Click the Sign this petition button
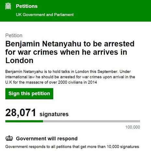This screenshot has height=151, width=151. pyautogui.click(x=29, y=94)
